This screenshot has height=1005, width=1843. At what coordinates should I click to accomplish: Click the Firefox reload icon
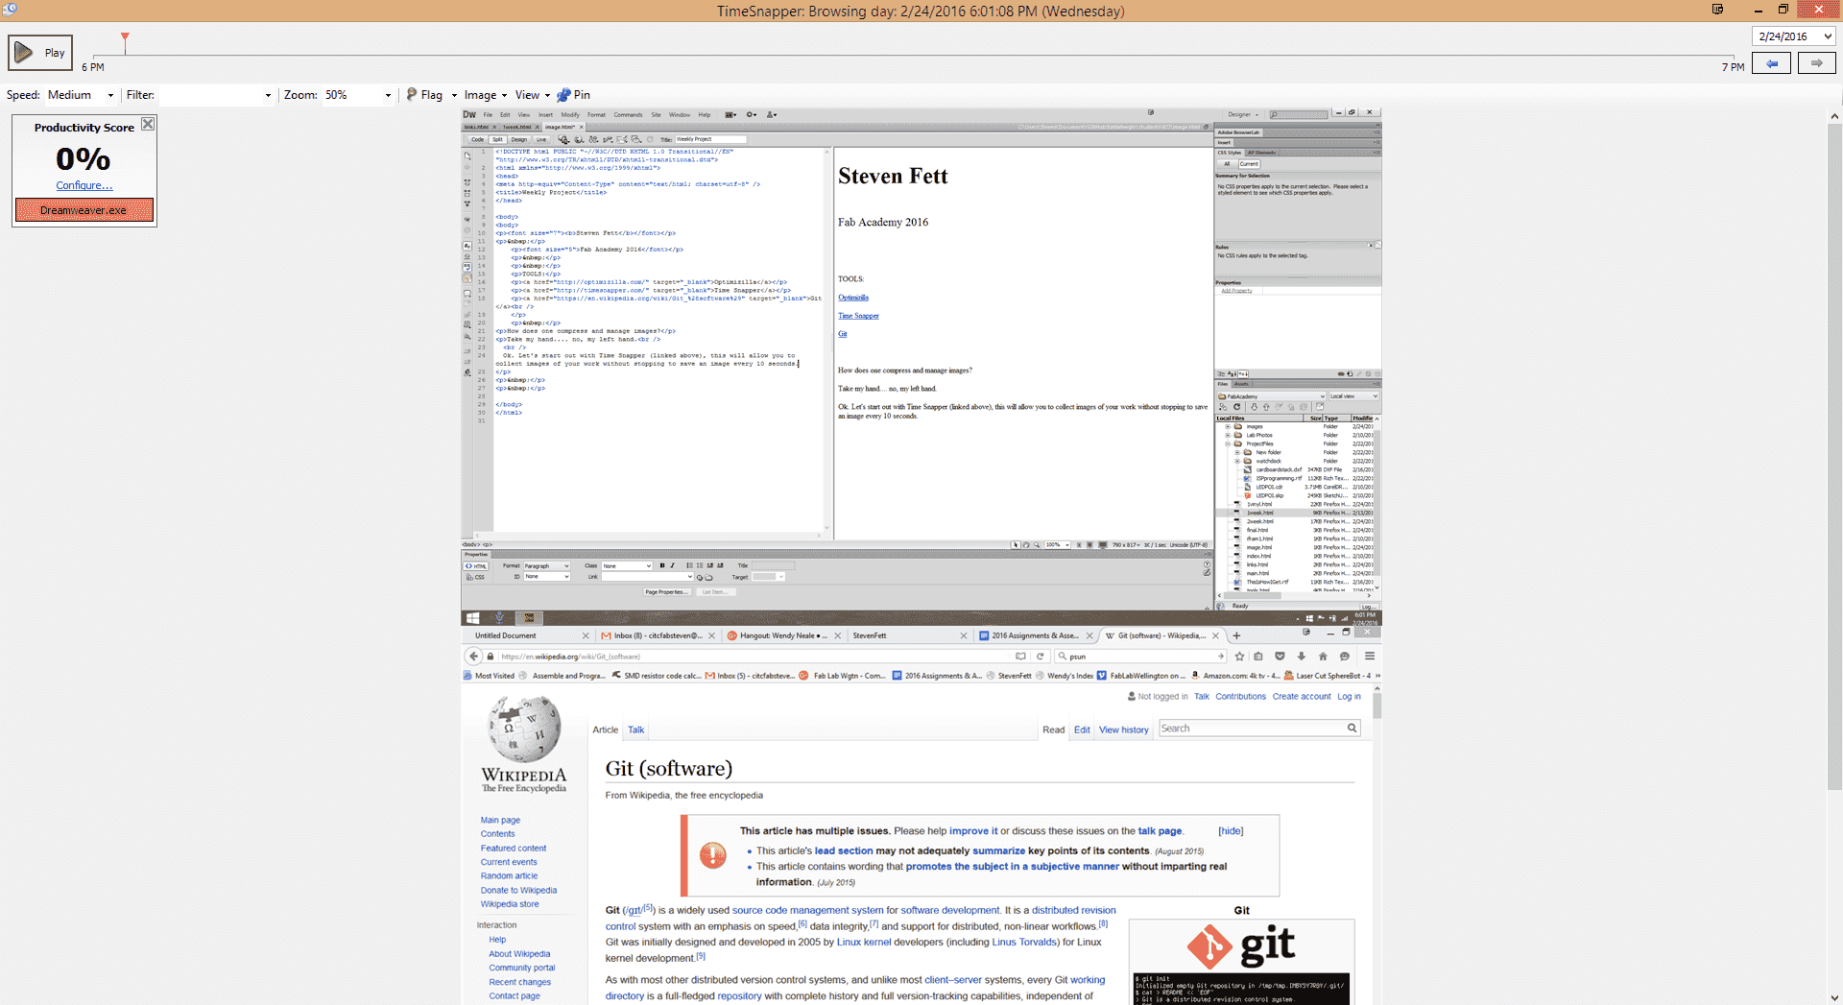[1040, 657]
